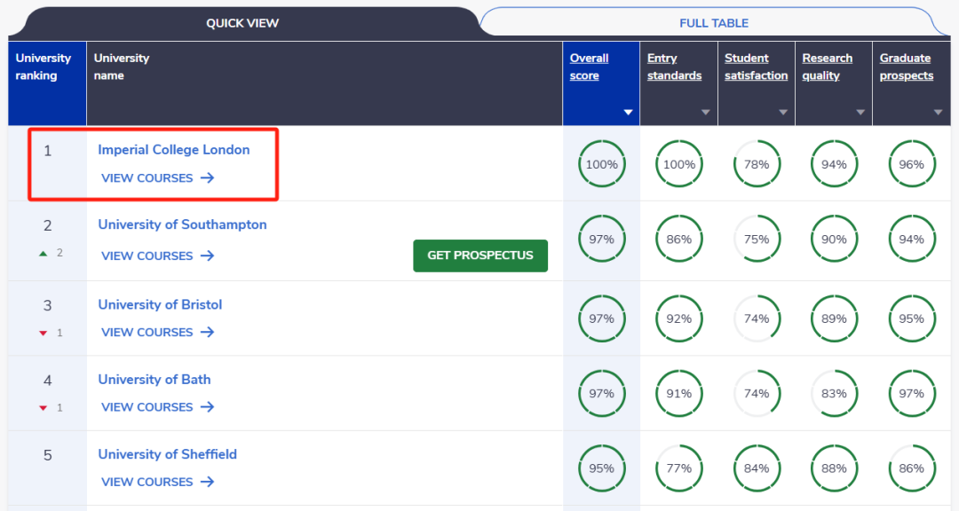Viewport: 959px width, 511px height.
Task: Click the Entry standards sort arrow
Action: click(705, 113)
